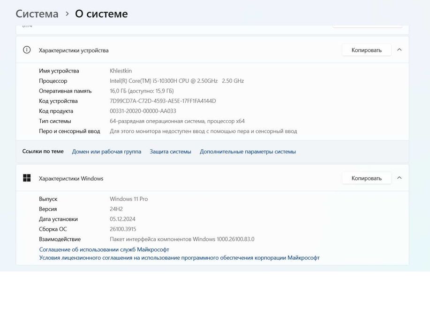Viewport: 430px width, 327px height.
Task: Click the Код продукта label
Action: click(56, 111)
